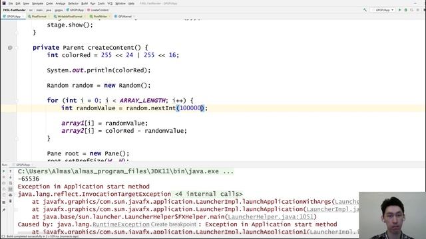Viewport: 426px width, 239px height.
Task: Click the createContent method breadcrumb
Action: pos(98,10)
